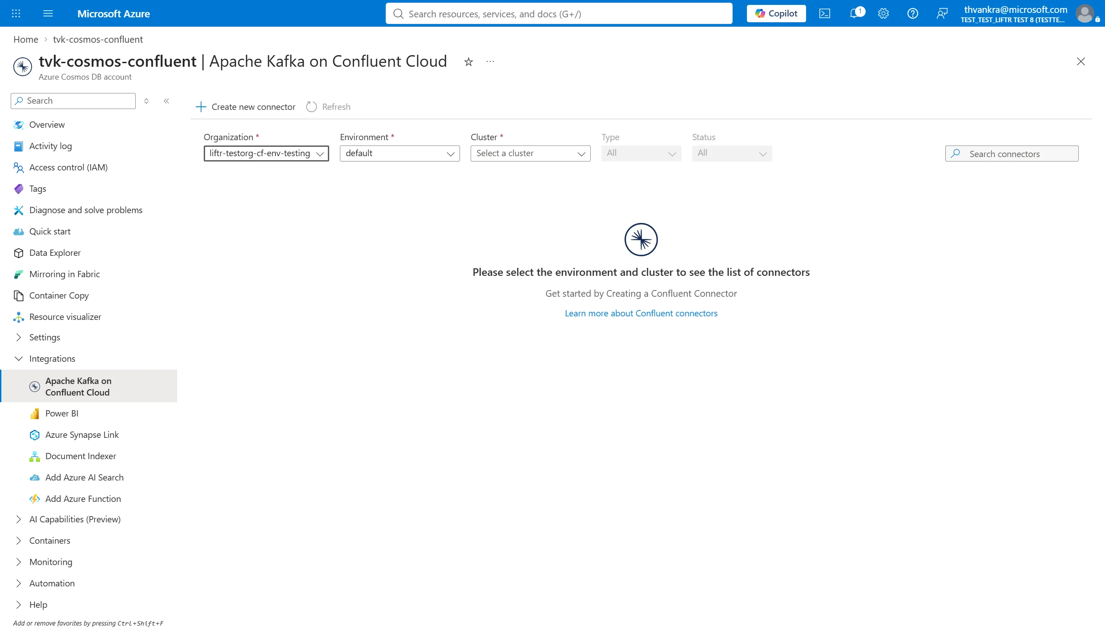Open the account avatar menu

(1085, 13)
